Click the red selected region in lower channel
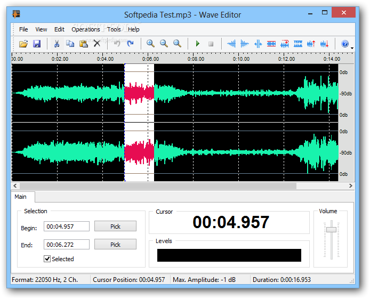This screenshot has height=299, width=370. pyautogui.click(x=139, y=152)
